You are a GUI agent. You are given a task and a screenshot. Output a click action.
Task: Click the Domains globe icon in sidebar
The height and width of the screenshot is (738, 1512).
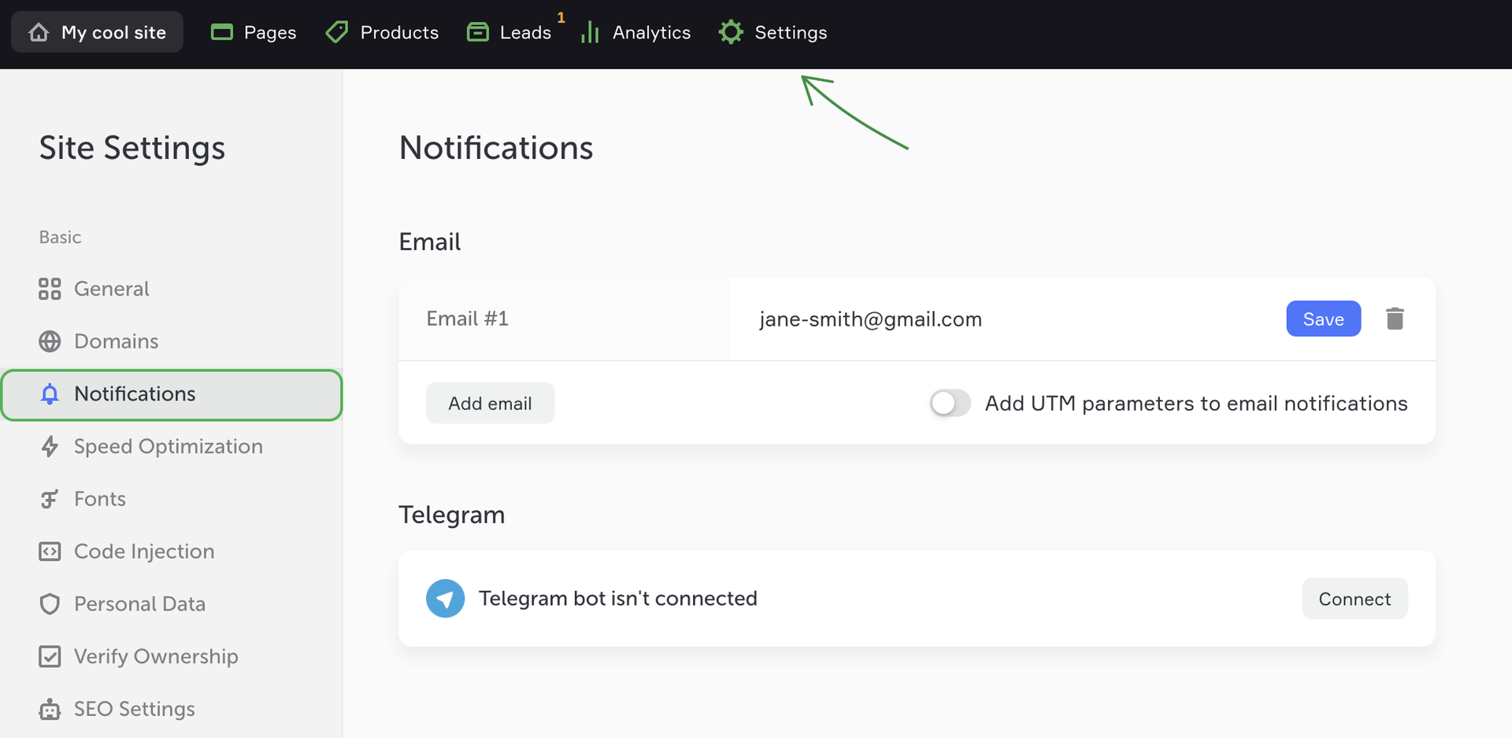click(x=50, y=341)
